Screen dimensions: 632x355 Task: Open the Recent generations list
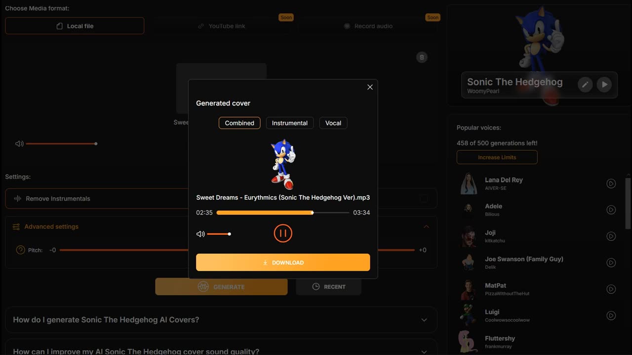point(329,286)
